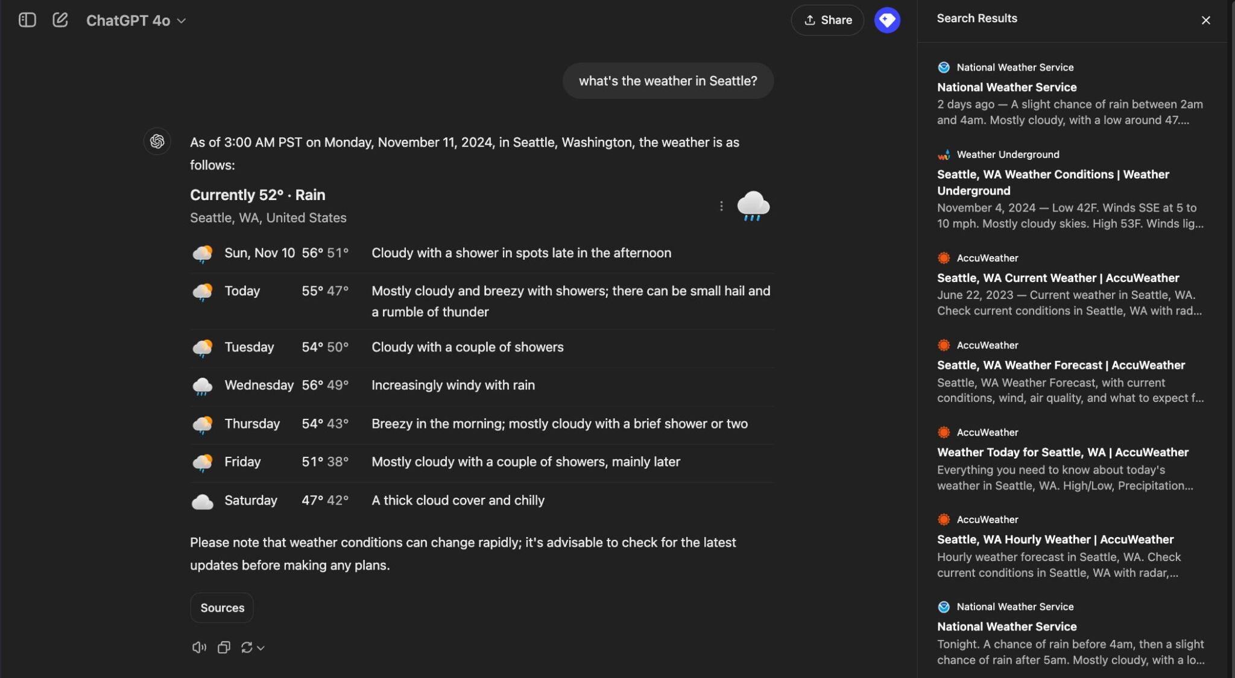
Task: Open Seattle, WA Current Weather on AccuWeather
Action: (x=1057, y=278)
